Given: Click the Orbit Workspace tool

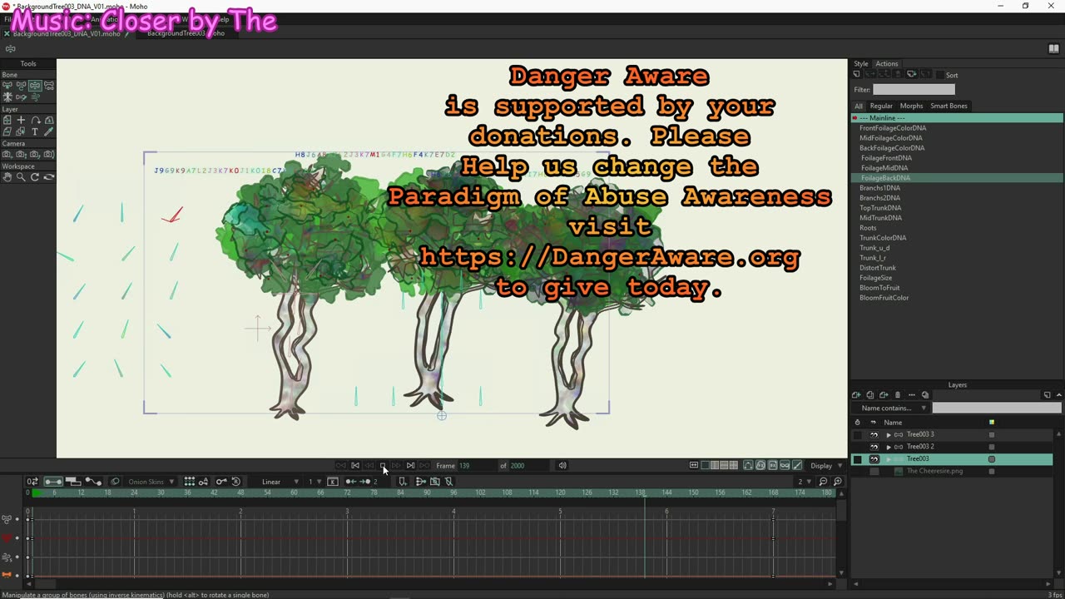Looking at the screenshot, I should [49, 176].
